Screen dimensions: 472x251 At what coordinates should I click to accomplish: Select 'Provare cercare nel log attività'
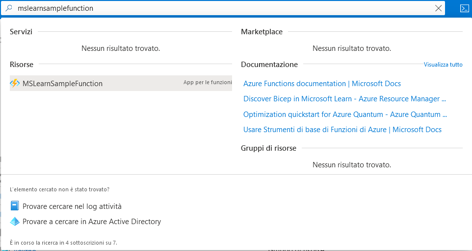72,206
